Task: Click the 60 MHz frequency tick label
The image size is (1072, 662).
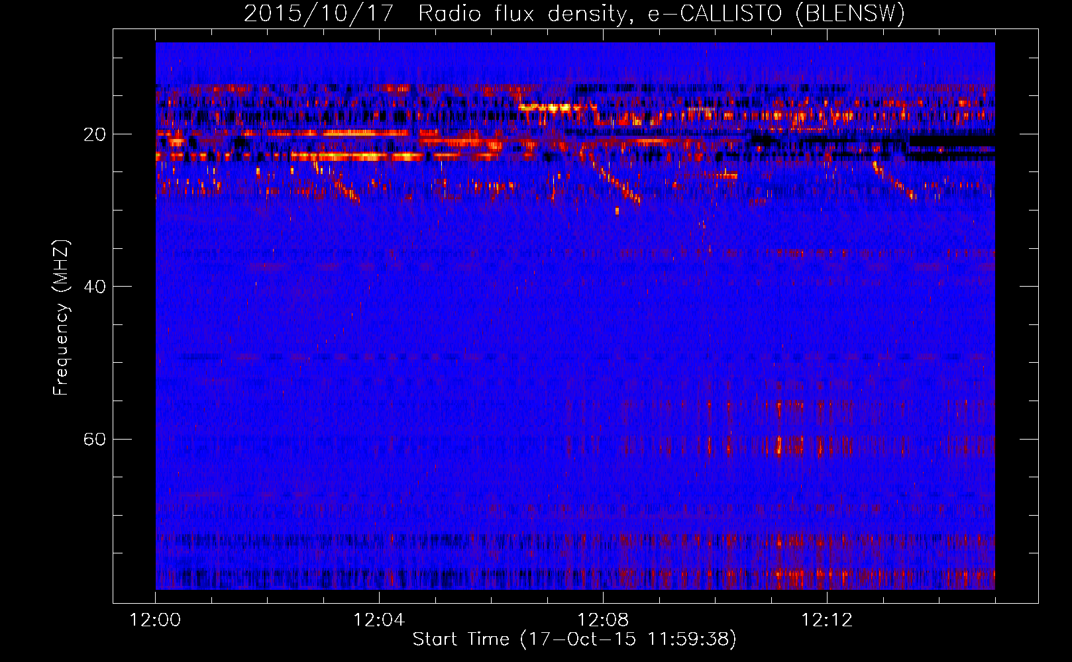Action: pyautogui.click(x=95, y=439)
